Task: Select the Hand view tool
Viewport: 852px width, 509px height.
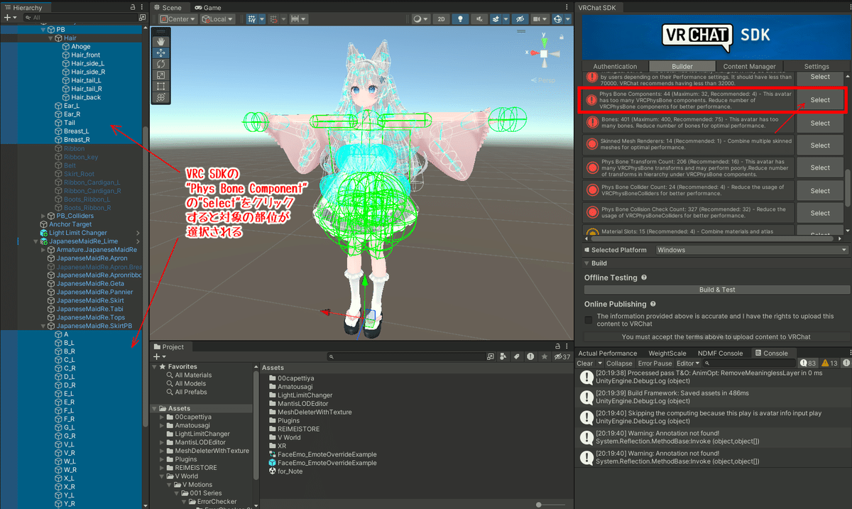Action: coord(160,41)
